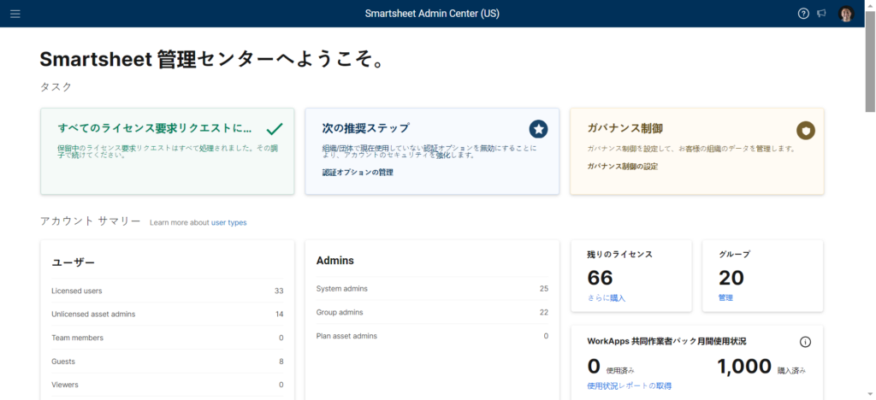Click the ユーザー card heading
This screenshot has width=876, height=400.
point(74,262)
